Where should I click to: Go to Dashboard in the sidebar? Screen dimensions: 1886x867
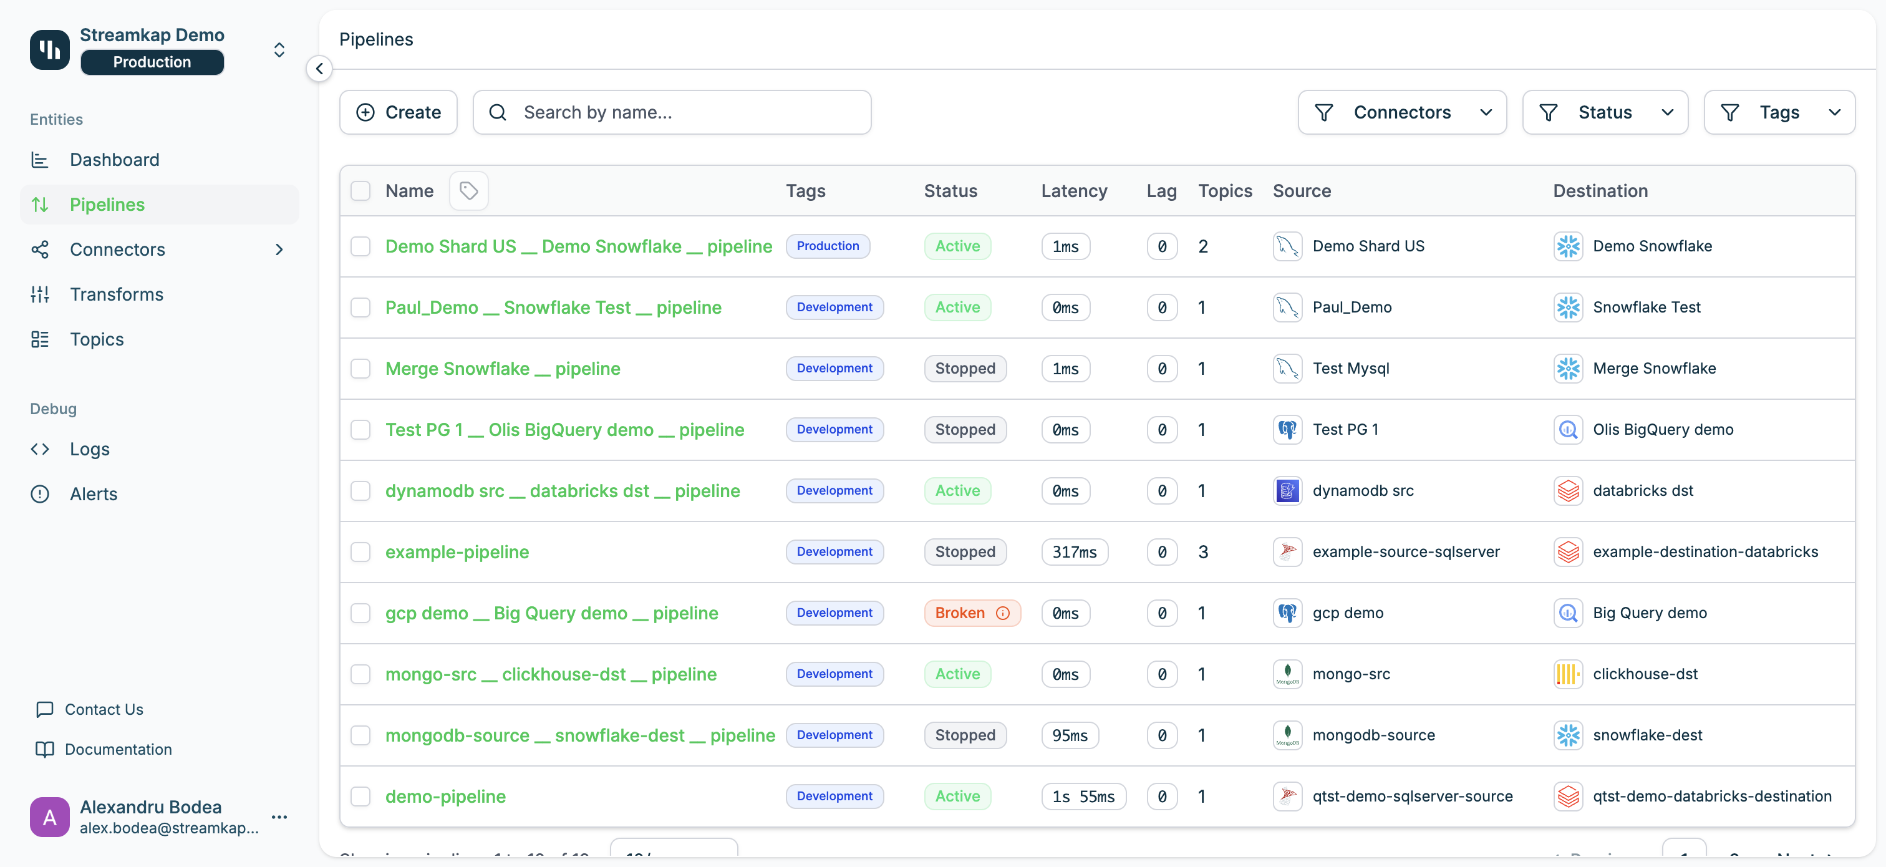(x=114, y=160)
